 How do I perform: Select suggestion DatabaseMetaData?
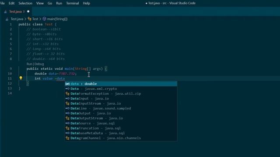pyautogui.click(x=121, y=133)
